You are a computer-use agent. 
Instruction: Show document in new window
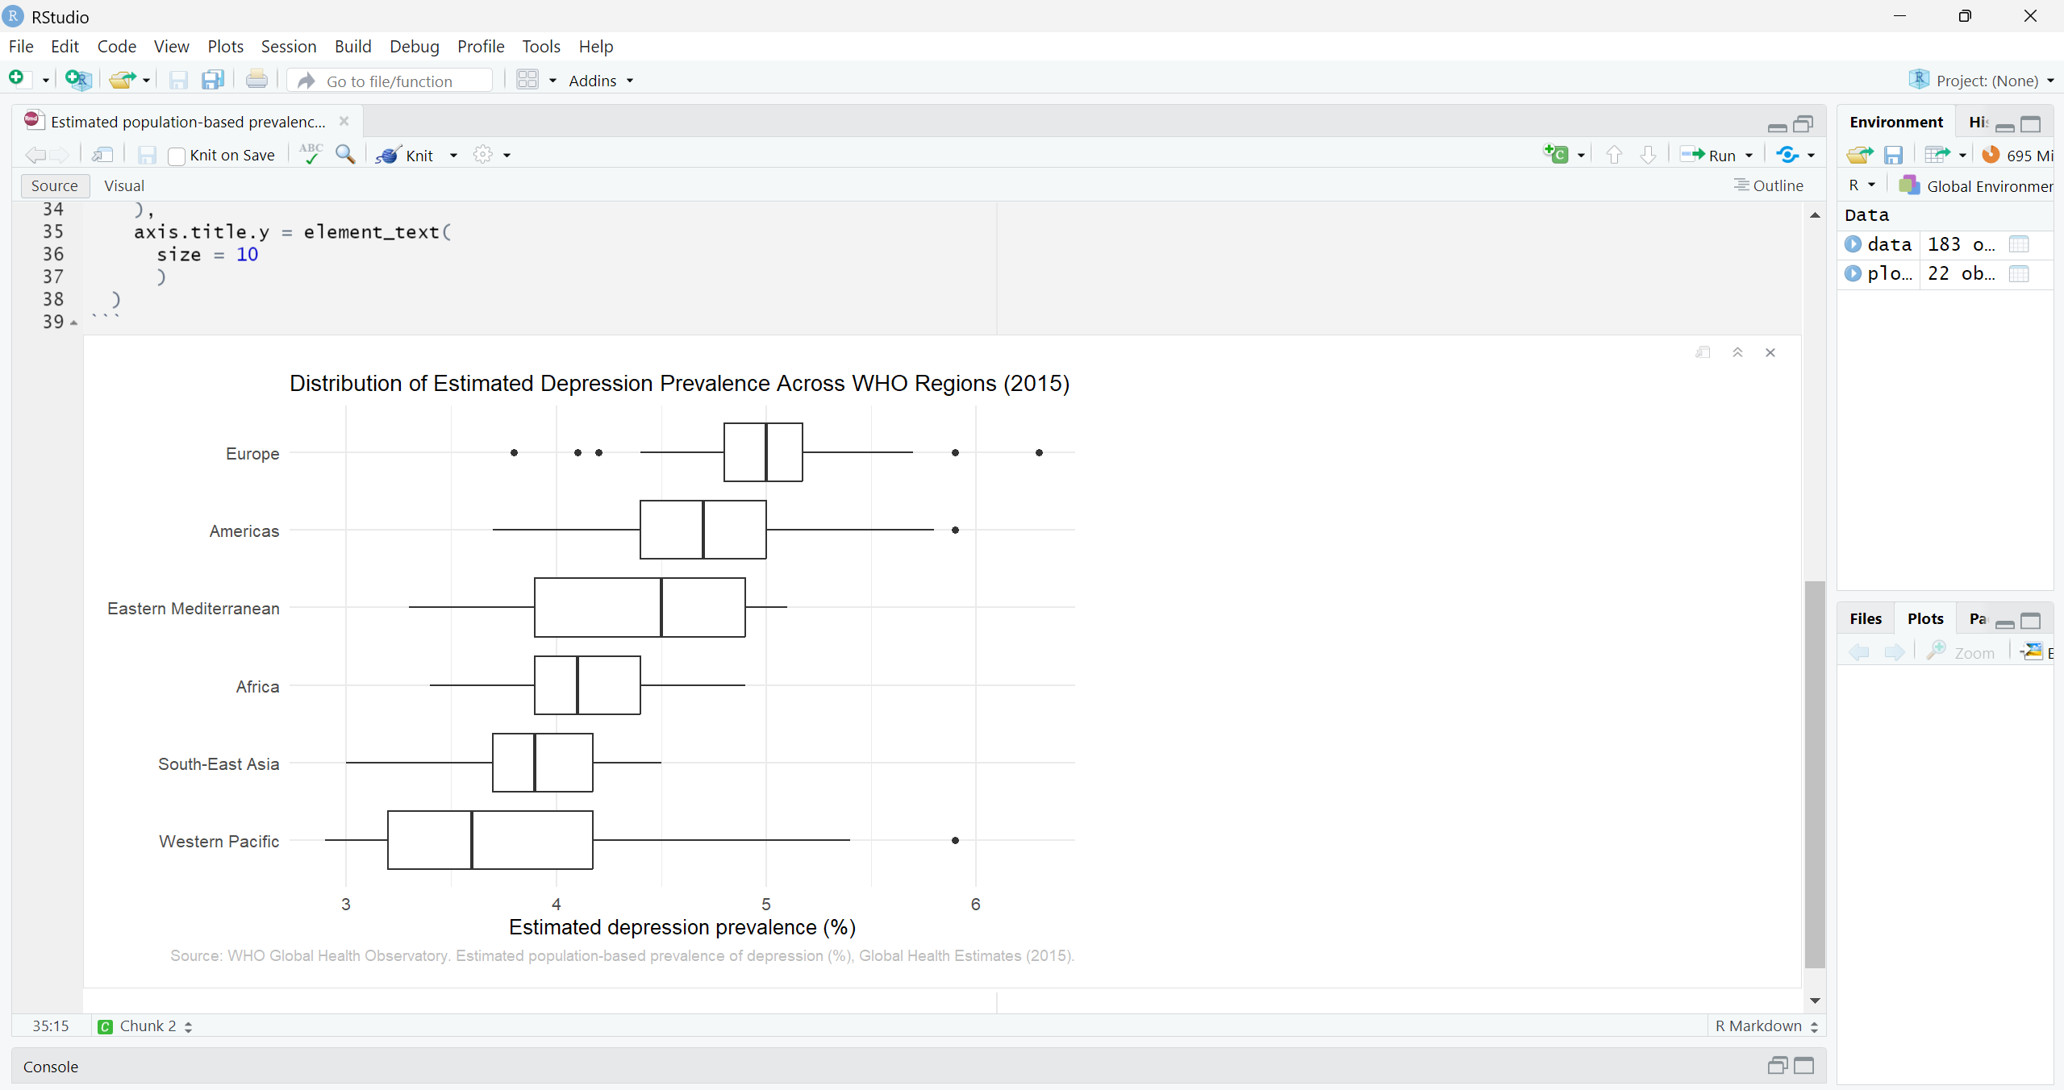tap(102, 155)
